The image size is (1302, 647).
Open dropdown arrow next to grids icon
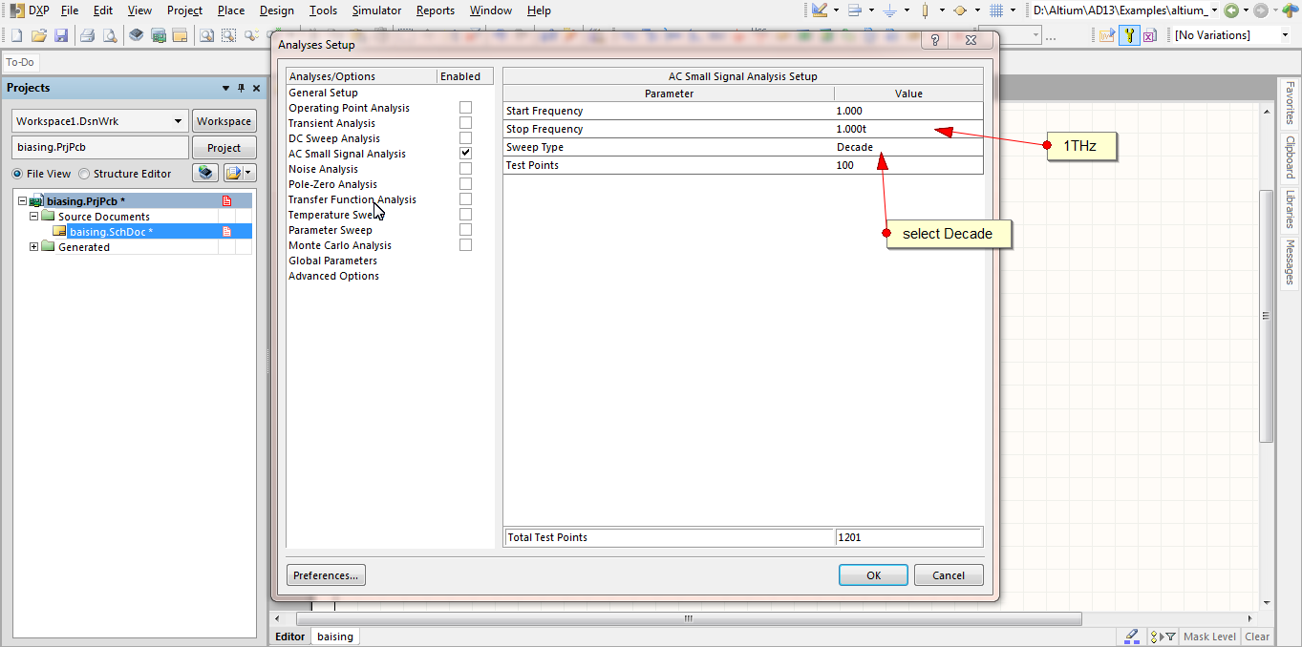pos(1013,10)
